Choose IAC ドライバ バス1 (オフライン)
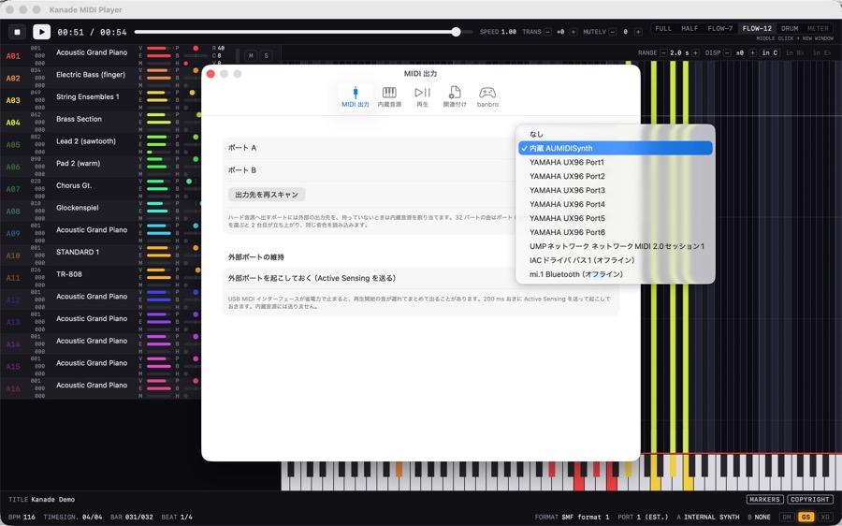The height and width of the screenshot is (526, 842). tap(616, 260)
